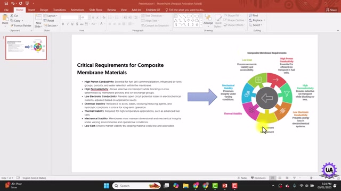Click the slide title Critical Requirements text
This screenshot has height=191, width=341.
tap(120, 68)
